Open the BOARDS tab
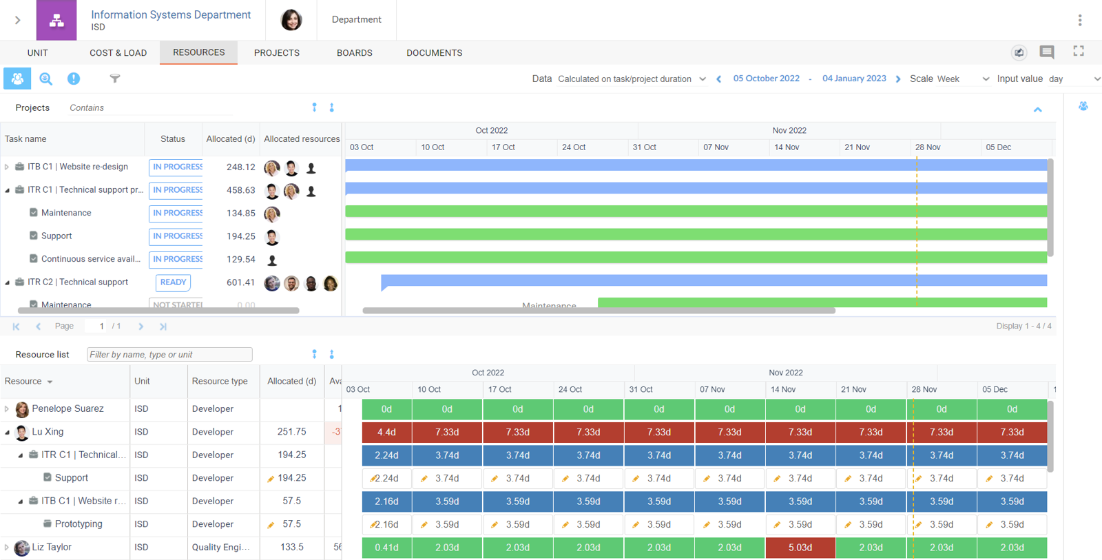The height and width of the screenshot is (560, 1102). coord(354,53)
